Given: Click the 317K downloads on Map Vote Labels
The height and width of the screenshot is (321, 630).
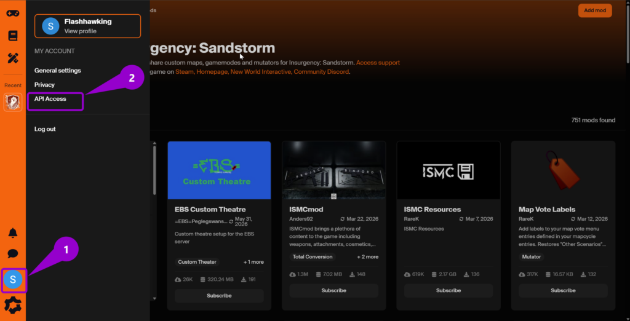Looking at the screenshot, I should point(528,274).
